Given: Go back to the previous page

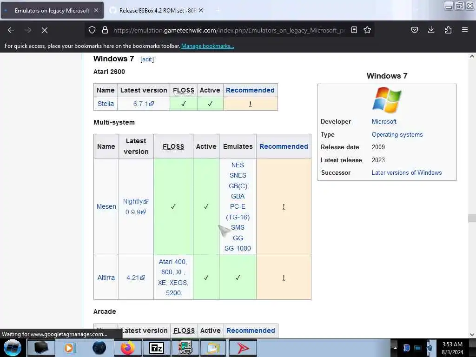Looking at the screenshot, I should pyautogui.click(x=11, y=30).
